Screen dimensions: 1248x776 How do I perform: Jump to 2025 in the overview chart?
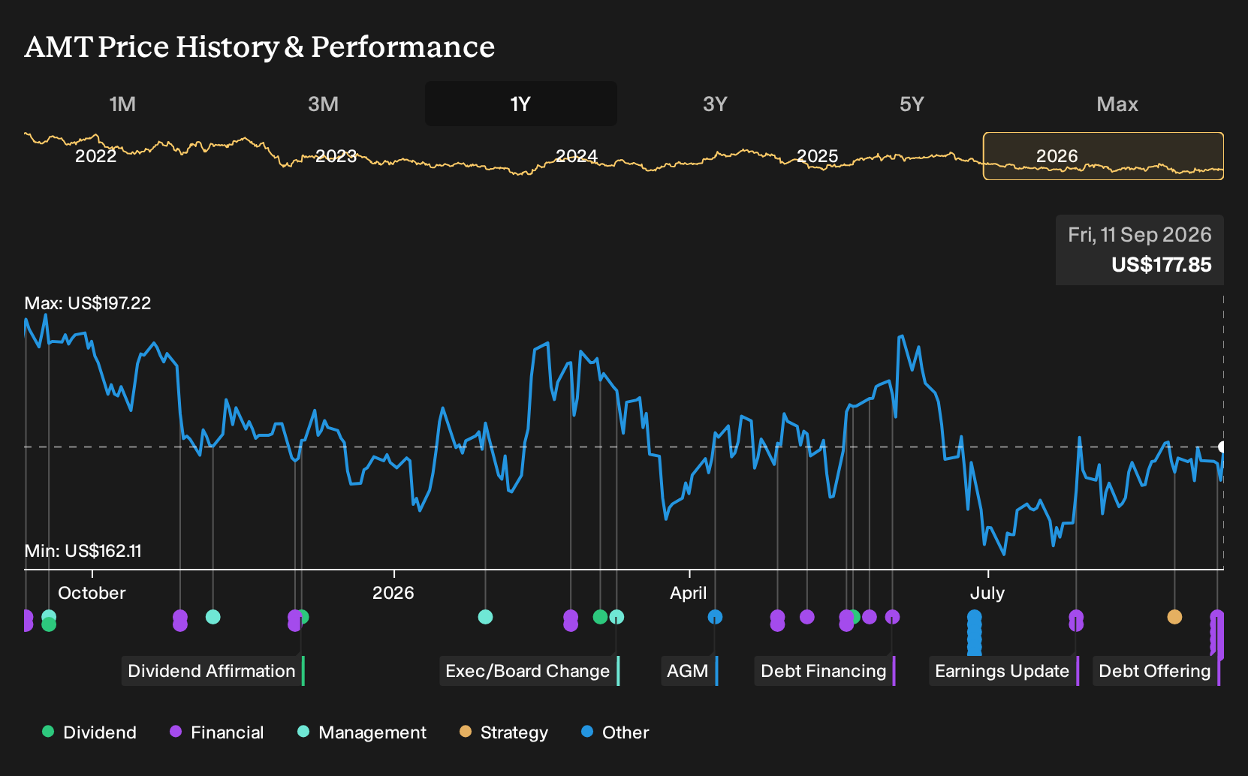[817, 156]
